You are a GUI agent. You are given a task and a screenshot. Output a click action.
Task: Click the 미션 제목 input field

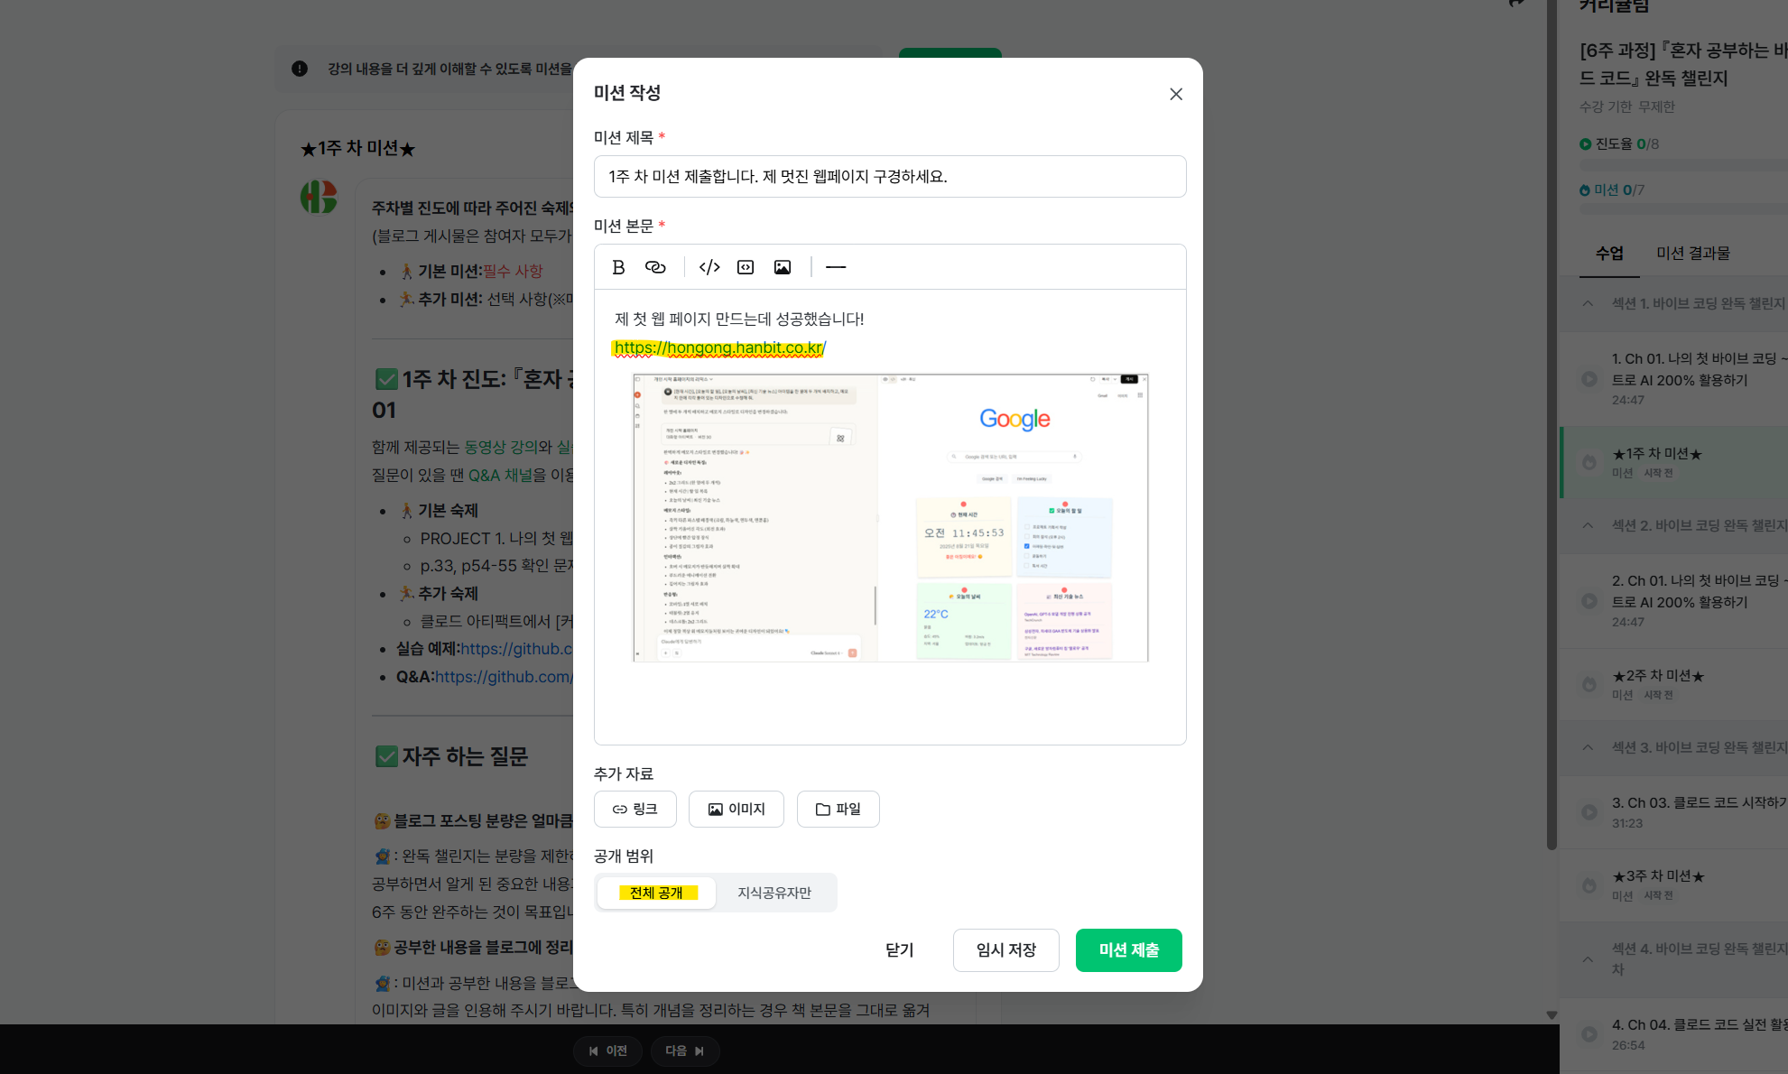click(x=889, y=177)
